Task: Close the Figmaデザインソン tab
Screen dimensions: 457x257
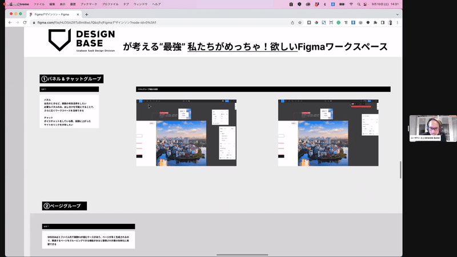Action: (x=78, y=14)
